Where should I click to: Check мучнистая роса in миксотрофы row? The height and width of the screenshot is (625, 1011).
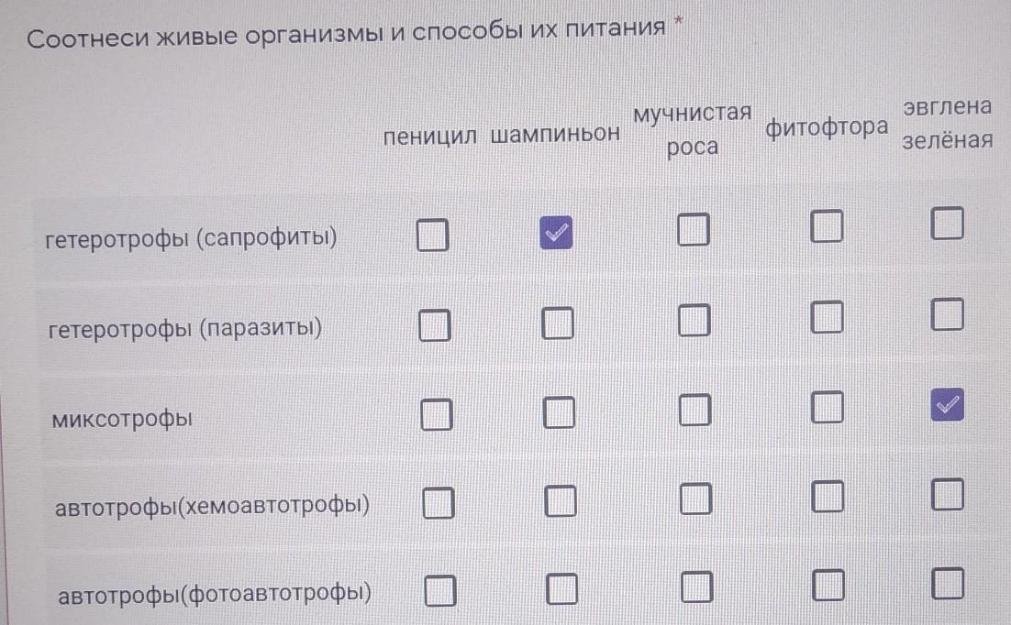(x=695, y=410)
